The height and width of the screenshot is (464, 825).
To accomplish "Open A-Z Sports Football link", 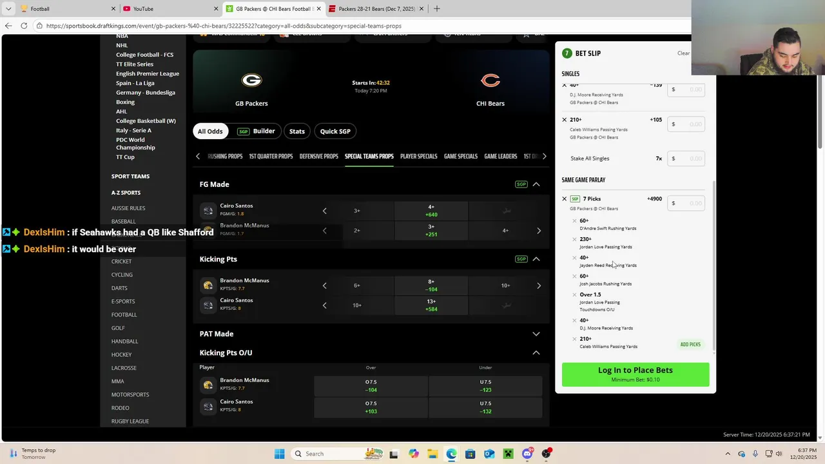I will (x=124, y=314).
